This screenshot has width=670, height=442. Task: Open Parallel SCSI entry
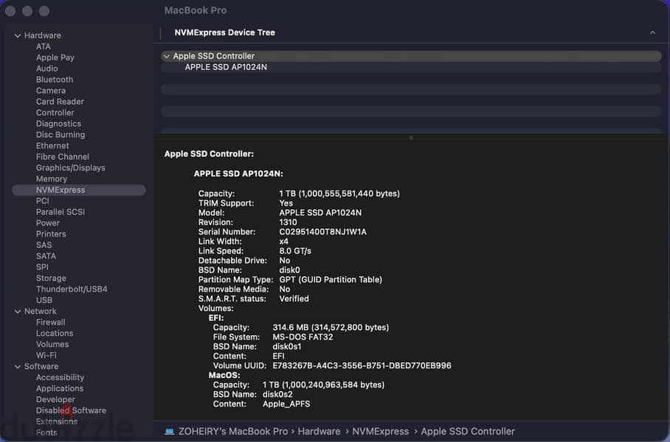pyautogui.click(x=61, y=212)
